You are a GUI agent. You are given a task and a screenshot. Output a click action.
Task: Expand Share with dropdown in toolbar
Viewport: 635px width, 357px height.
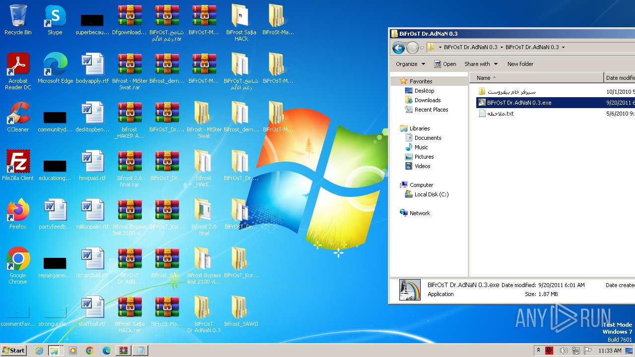pyautogui.click(x=481, y=64)
